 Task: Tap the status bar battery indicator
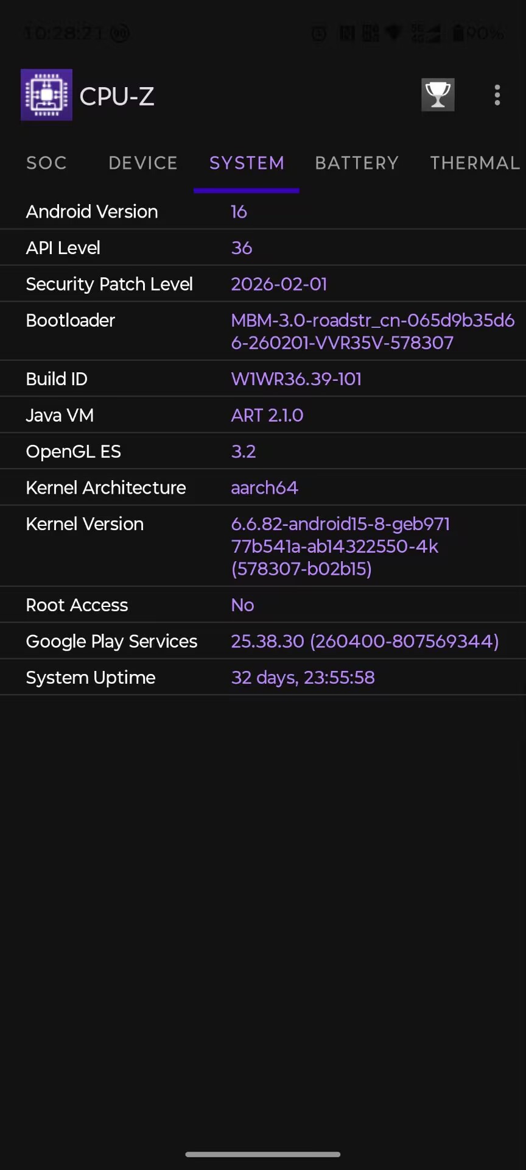coord(478,33)
